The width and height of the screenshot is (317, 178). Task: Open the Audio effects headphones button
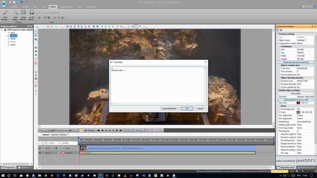32,15
